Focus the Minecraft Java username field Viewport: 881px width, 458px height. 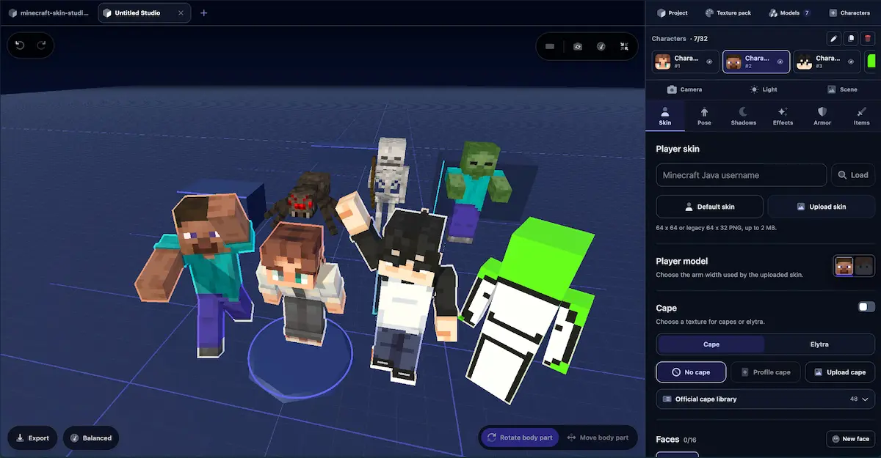click(x=741, y=175)
